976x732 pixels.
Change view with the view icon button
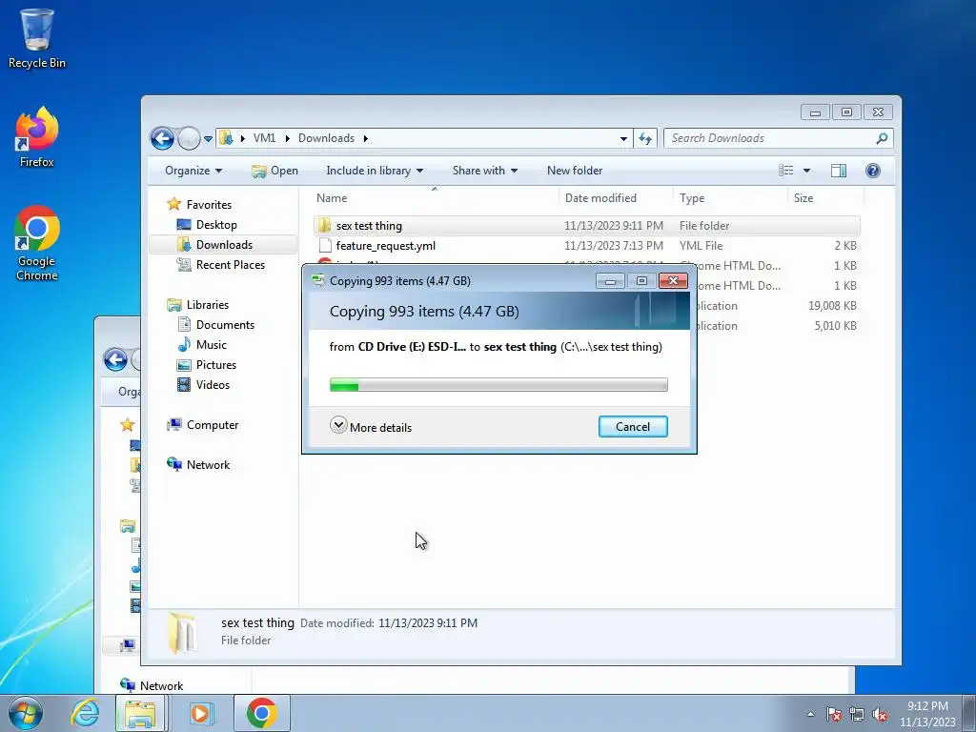[786, 171]
